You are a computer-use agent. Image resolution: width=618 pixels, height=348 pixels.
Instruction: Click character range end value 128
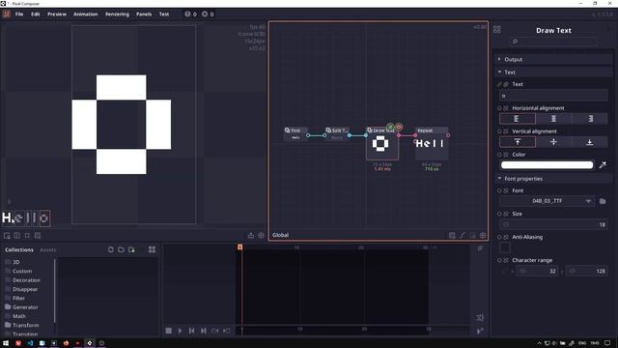click(x=586, y=271)
